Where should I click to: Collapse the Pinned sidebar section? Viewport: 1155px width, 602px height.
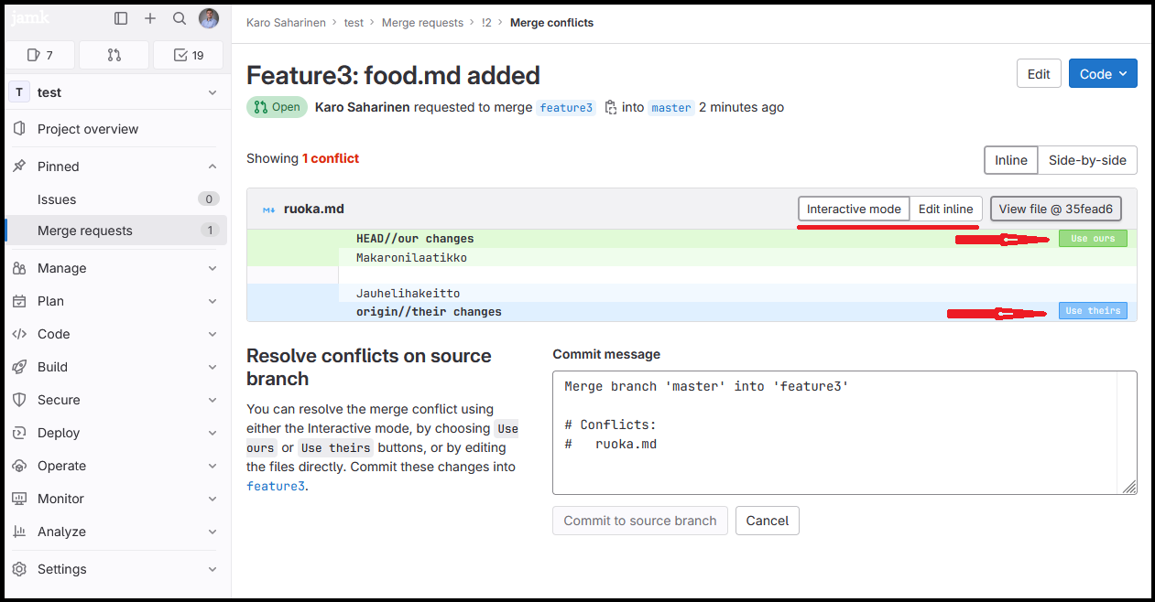tap(212, 167)
